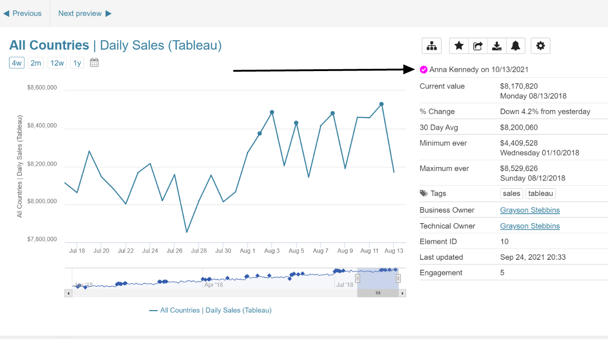Select the 4w time range
The image size is (608, 339).
[x=17, y=63]
